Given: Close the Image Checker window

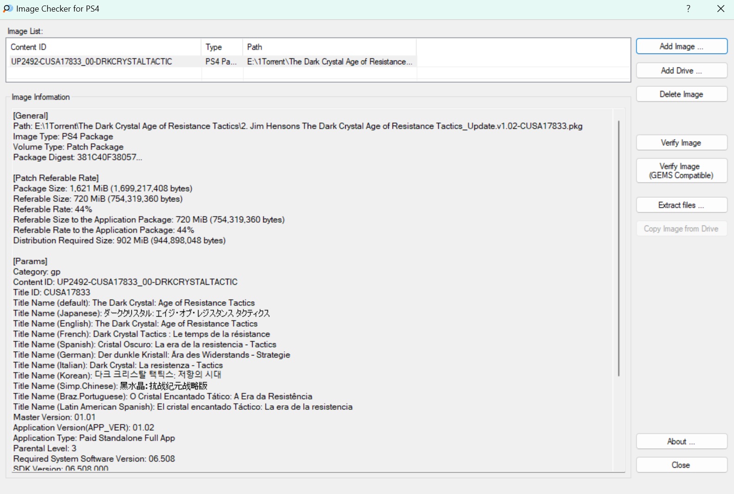Looking at the screenshot, I should pyautogui.click(x=721, y=9).
